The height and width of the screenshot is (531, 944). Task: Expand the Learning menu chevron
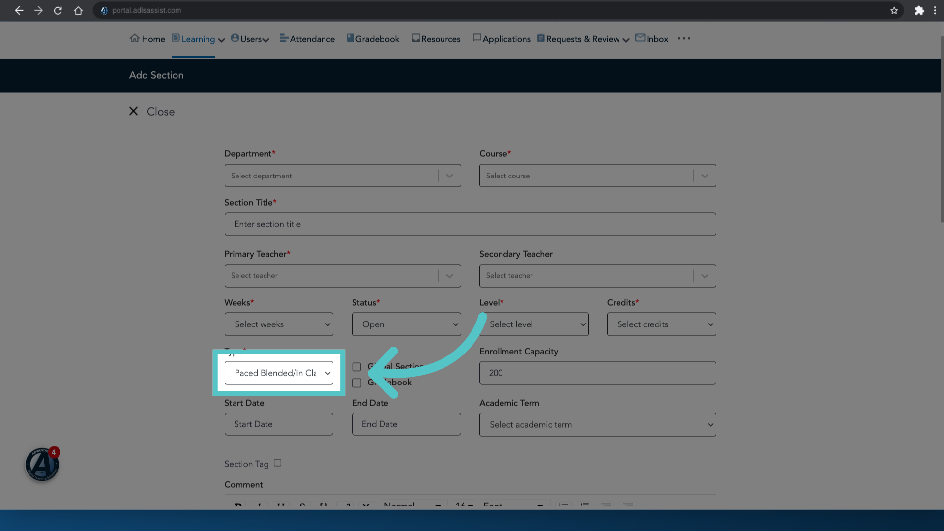(221, 40)
